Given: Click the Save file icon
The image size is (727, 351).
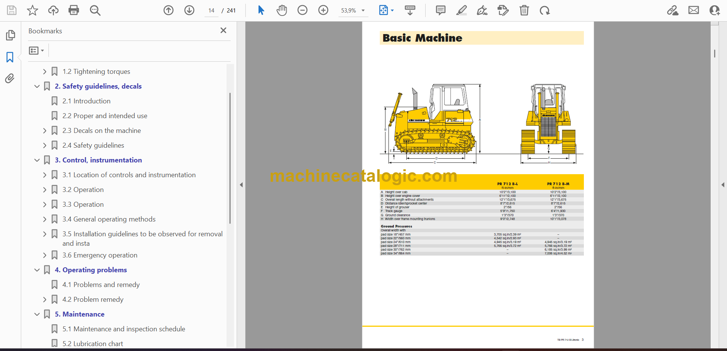Looking at the screenshot, I should 12,10.
